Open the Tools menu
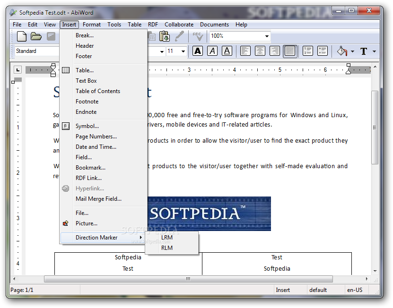This screenshot has width=393, height=308. 114,25
